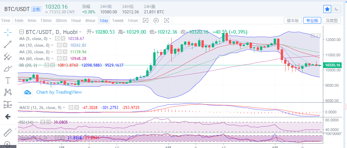The height and width of the screenshot is (148, 347).
Task: Toggle the favorite star button
Action: 327,9
